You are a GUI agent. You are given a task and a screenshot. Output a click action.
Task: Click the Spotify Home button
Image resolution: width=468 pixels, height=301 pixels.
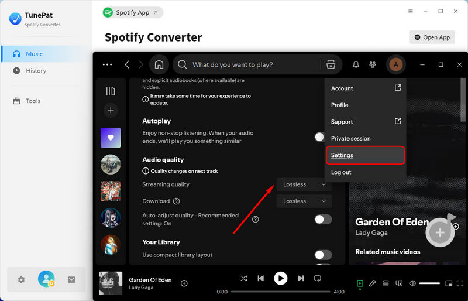pyautogui.click(x=159, y=64)
